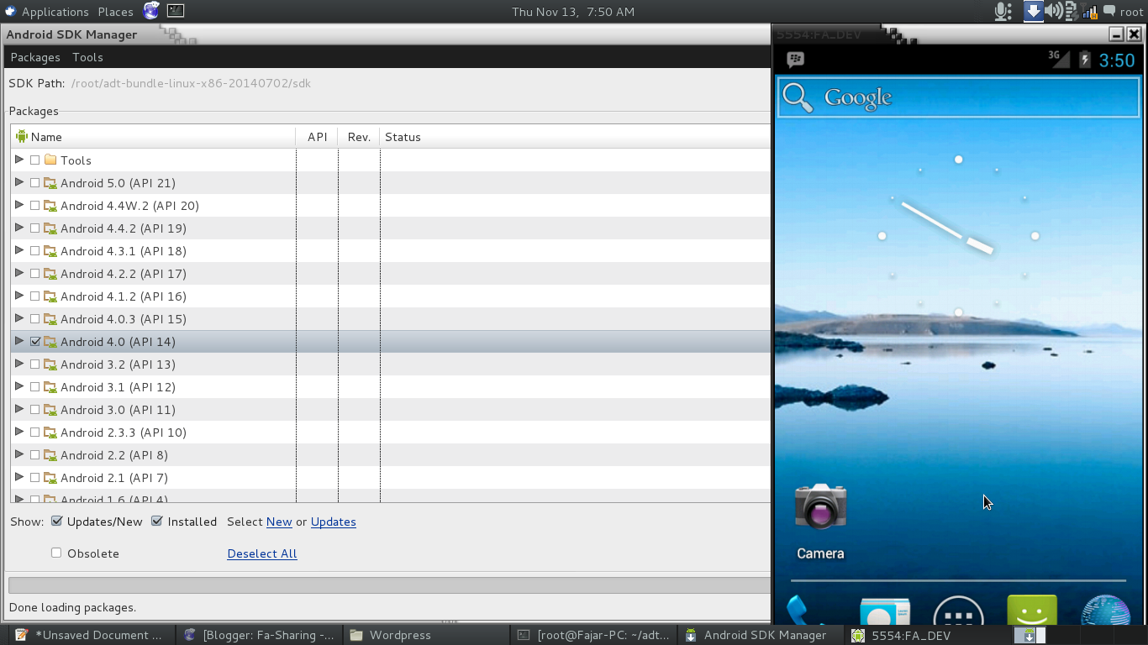Screen dimensions: 1148x645
Task: Toggle the Updates/New show checkbox
Action: click(x=57, y=521)
